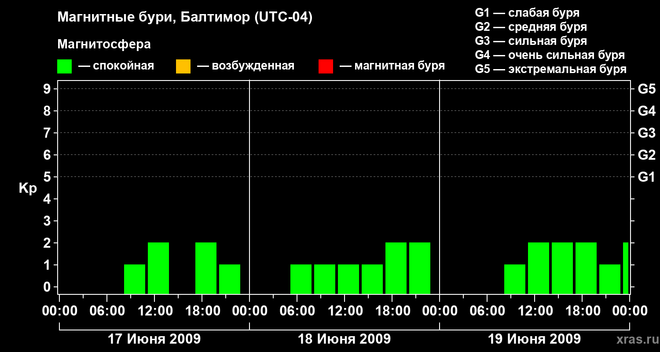Viewport: 660px width, 352px height.
Task: Click the 18 June bar at 06:00 (Kp 1)
Action: coord(301,279)
